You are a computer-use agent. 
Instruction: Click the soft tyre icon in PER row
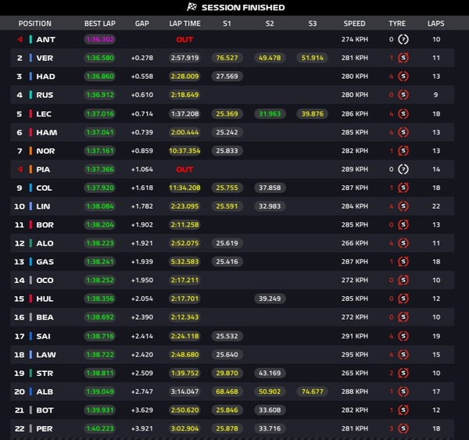pyautogui.click(x=403, y=428)
